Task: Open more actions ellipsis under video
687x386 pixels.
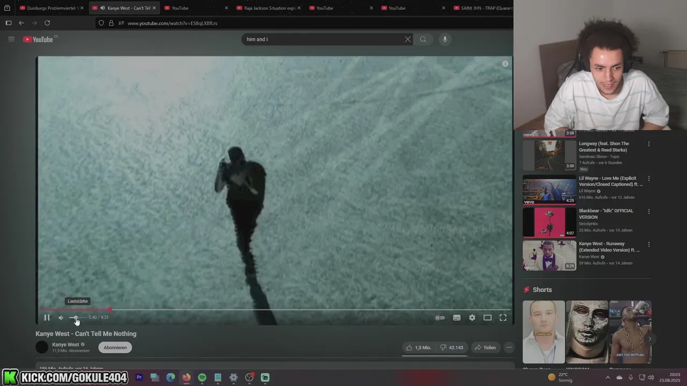Action: tap(509, 347)
